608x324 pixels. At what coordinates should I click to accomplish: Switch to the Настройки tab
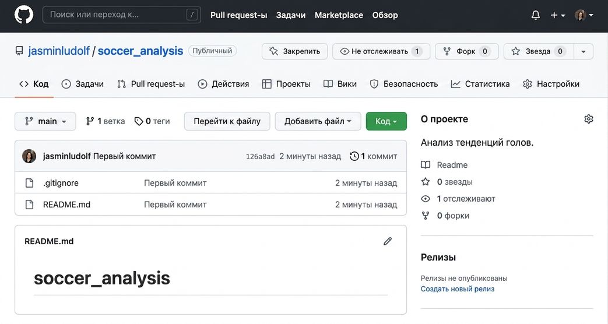pyautogui.click(x=551, y=84)
